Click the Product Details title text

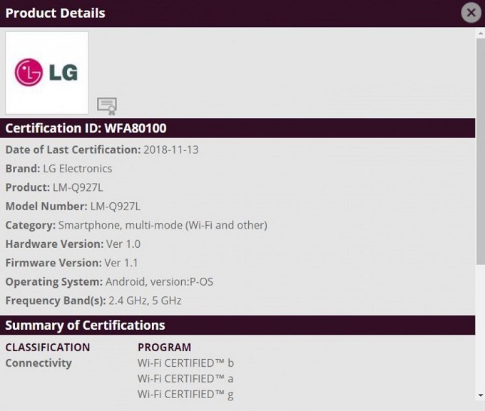coord(55,13)
